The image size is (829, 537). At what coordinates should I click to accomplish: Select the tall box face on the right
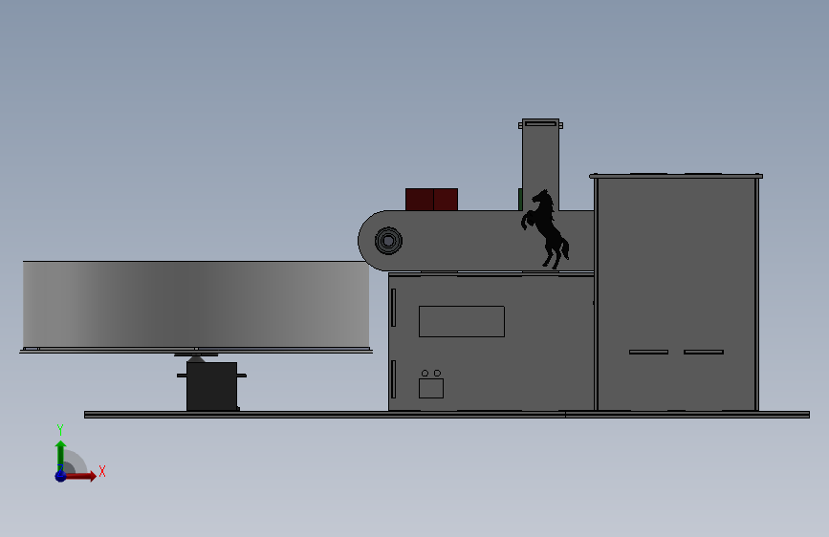676,294
